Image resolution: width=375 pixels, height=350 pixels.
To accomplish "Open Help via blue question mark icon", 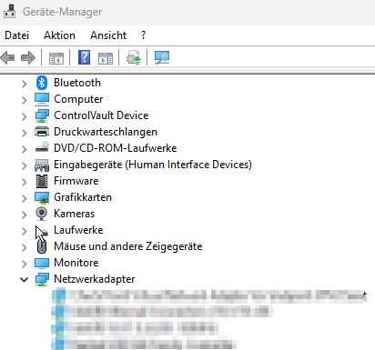I will click(x=84, y=57).
